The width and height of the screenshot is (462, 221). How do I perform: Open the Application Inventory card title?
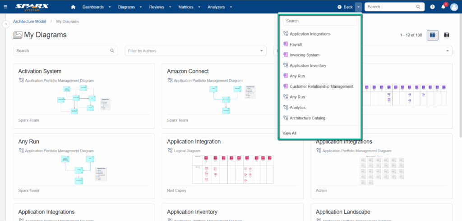click(x=192, y=212)
